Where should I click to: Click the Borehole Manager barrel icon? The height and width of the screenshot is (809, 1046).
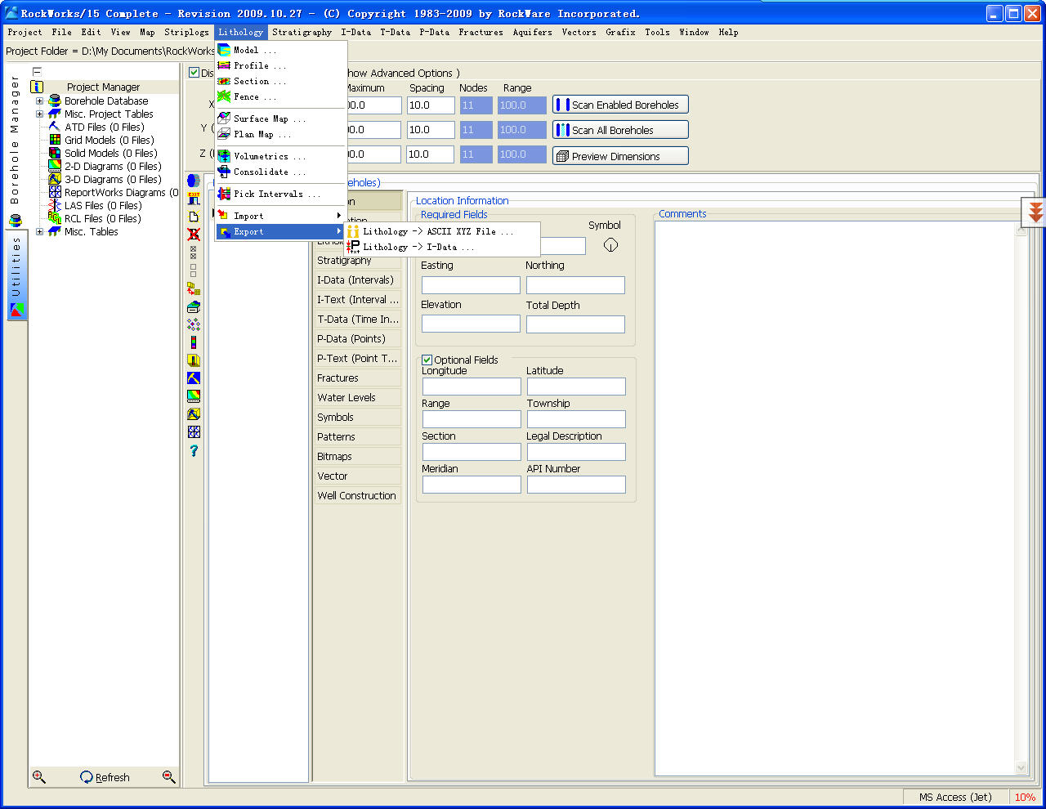15,221
